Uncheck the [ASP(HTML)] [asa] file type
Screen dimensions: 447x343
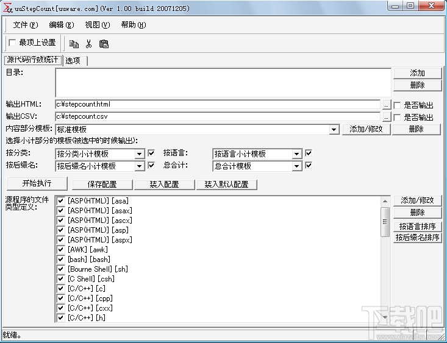point(60,201)
